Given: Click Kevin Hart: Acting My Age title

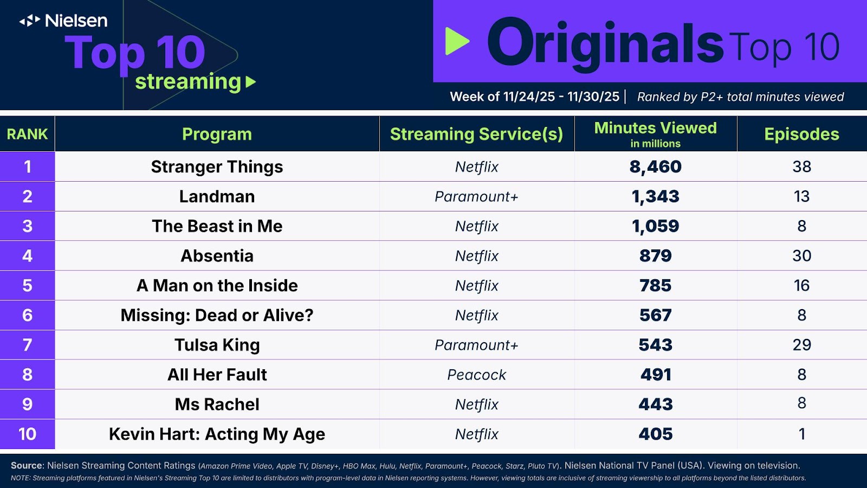Looking at the screenshot, I should coord(217,434).
